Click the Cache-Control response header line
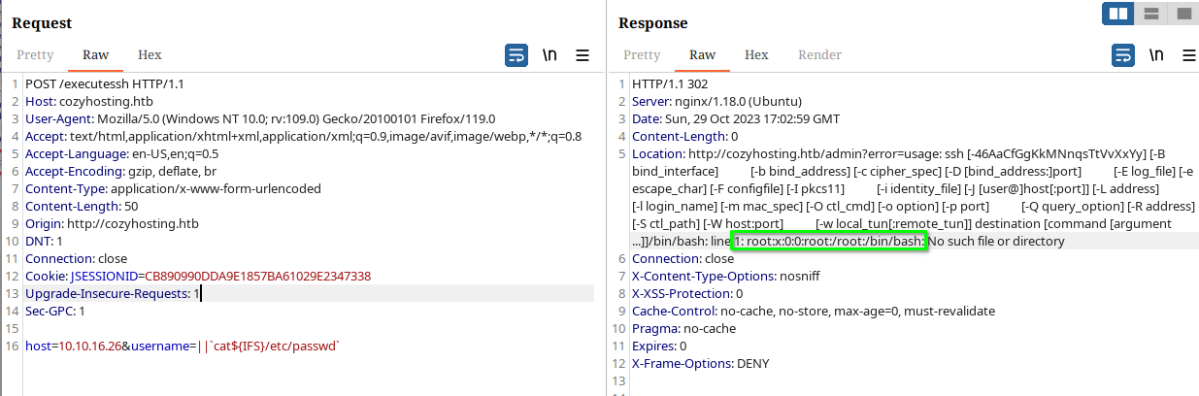The height and width of the screenshot is (396, 1199). pos(814,312)
